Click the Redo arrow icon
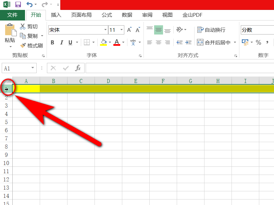 (x=45, y=4)
